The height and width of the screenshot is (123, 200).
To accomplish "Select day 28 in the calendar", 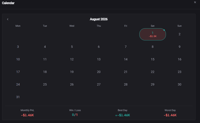I will 126,85.
